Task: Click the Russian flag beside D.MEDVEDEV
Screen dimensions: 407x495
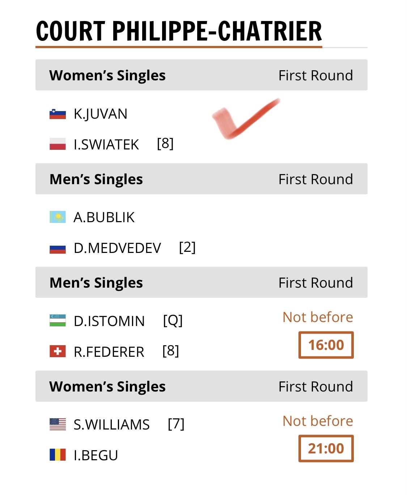Action: tap(58, 249)
